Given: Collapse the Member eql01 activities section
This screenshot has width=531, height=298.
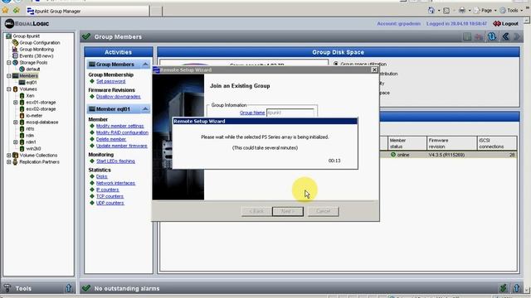Looking at the screenshot, I should (145, 108).
